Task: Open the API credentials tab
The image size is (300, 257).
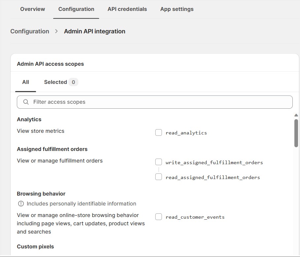Action: 127,9
